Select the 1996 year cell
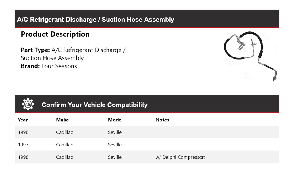The width and height of the screenshot is (294, 173). 23,132
